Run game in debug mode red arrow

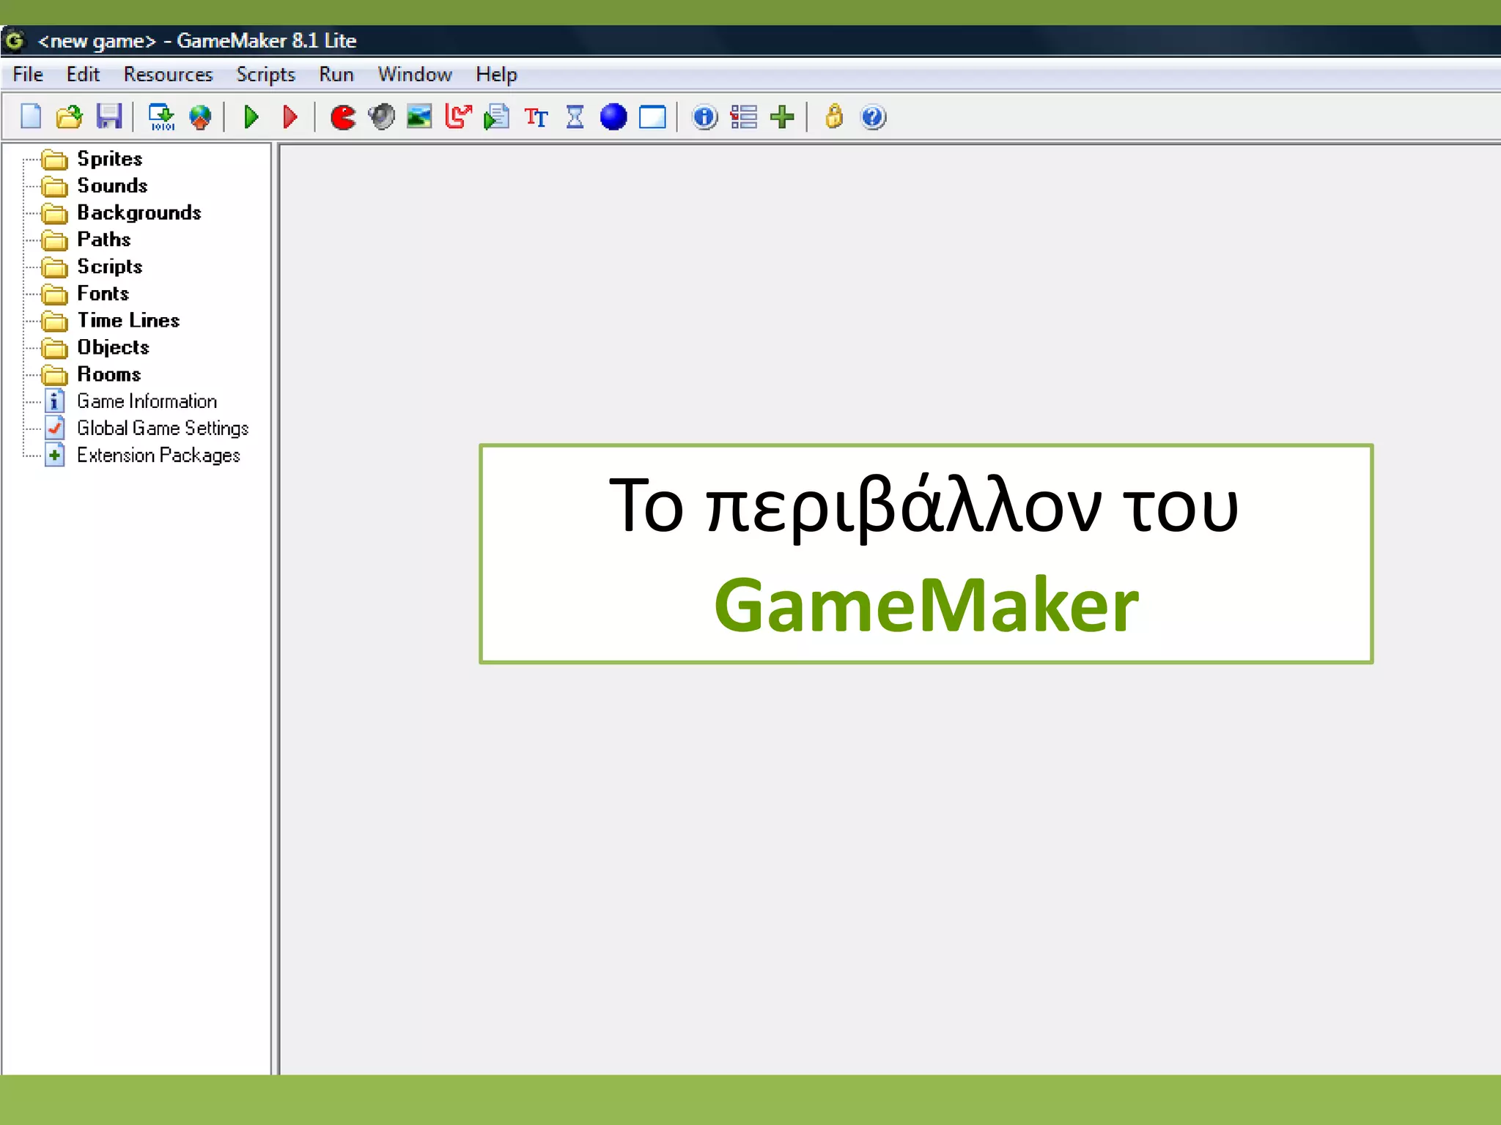pos(290,116)
